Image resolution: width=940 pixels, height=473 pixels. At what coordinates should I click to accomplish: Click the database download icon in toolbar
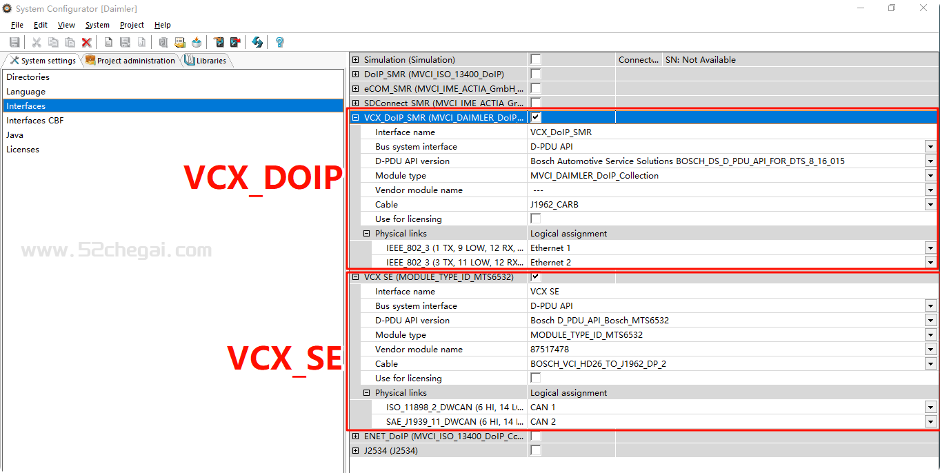pos(197,43)
